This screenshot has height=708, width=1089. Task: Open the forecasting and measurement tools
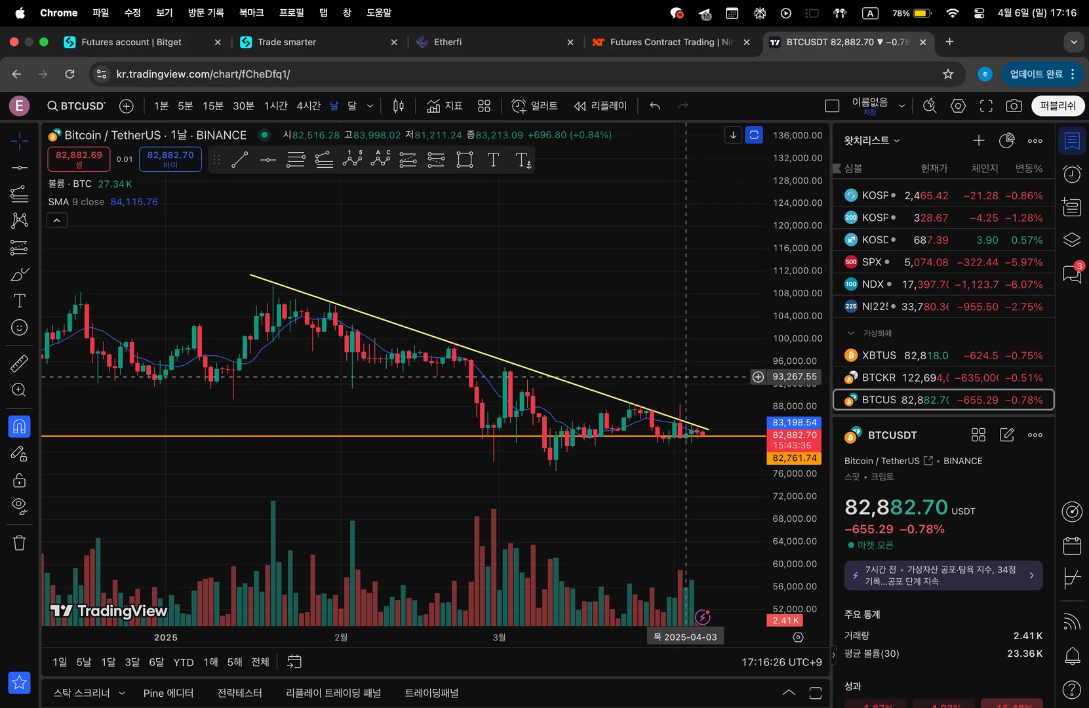pos(20,248)
